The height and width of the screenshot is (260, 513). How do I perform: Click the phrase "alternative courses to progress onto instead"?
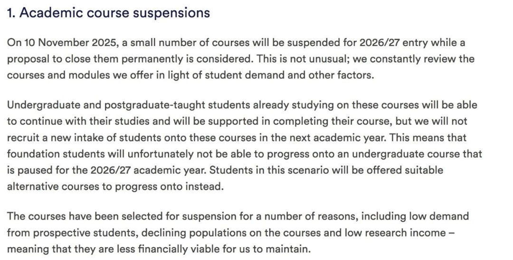[114, 186]
